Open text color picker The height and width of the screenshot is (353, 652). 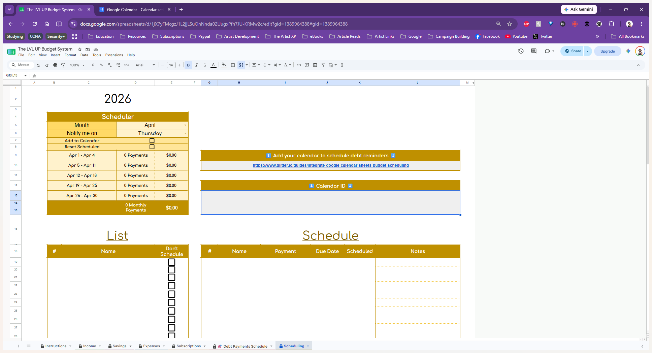point(213,65)
